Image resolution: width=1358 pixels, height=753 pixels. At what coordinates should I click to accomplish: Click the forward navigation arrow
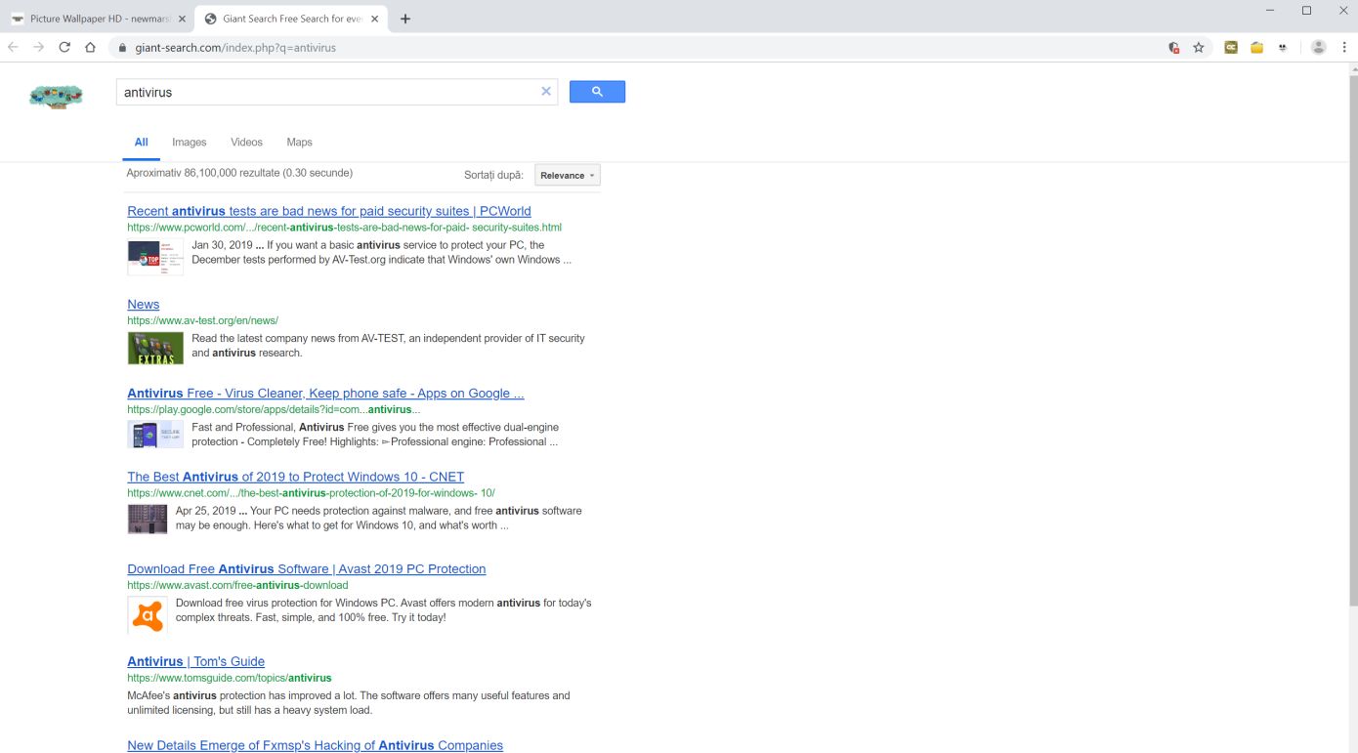pos(39,47)
